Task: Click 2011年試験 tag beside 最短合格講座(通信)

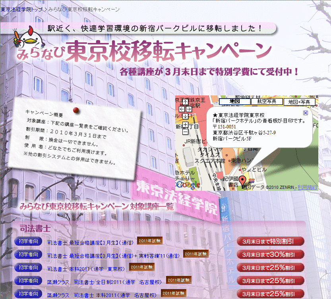Action: click(x=150, y=241)
